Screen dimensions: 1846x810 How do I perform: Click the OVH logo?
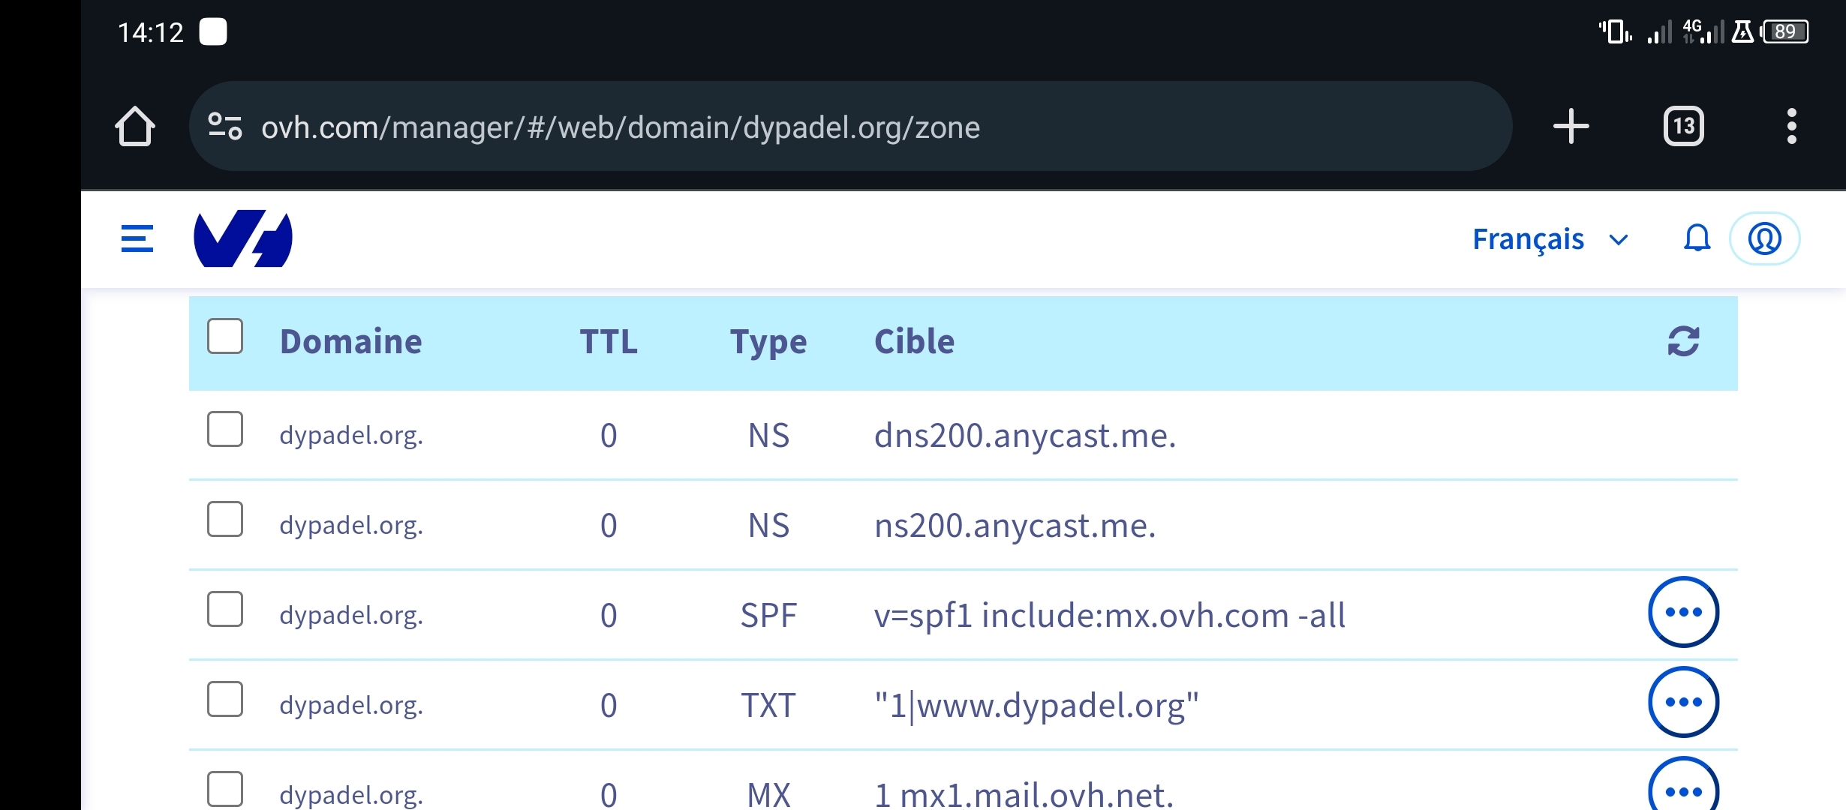click(x=242, y=238)
